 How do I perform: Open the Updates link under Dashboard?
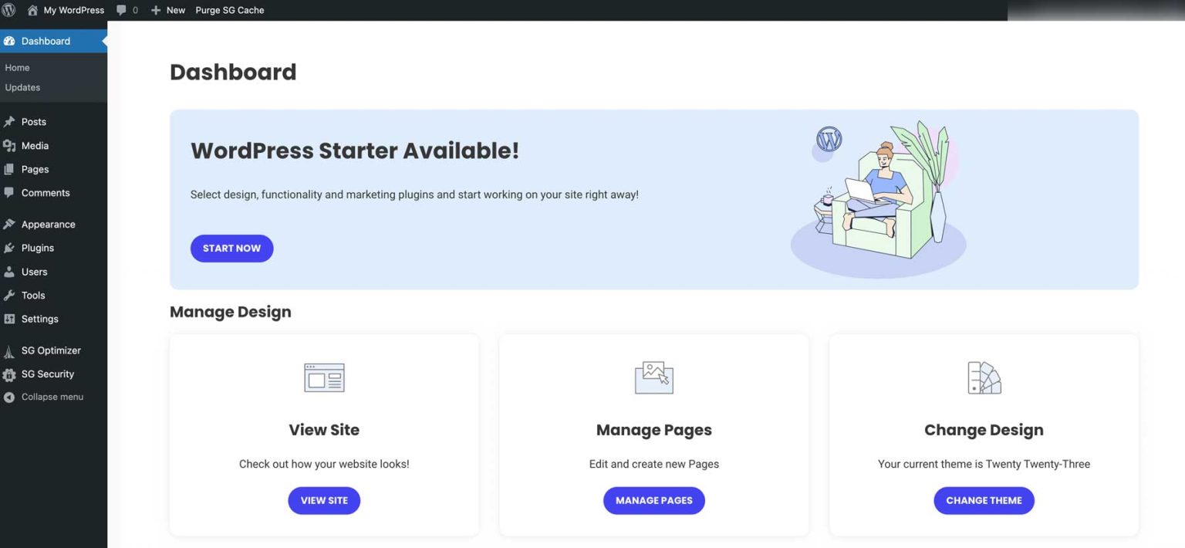22,87
